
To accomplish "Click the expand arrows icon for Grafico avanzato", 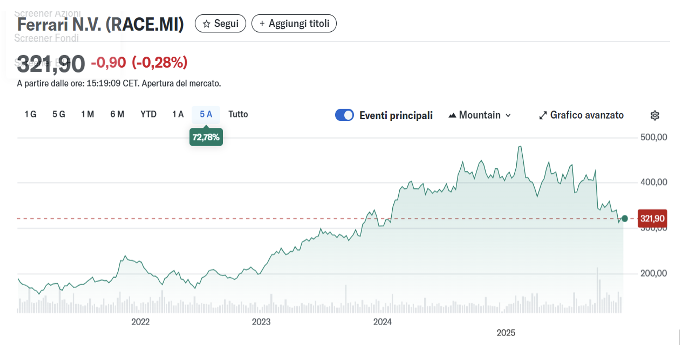I will pyautogui.click(x=543, y=115).
